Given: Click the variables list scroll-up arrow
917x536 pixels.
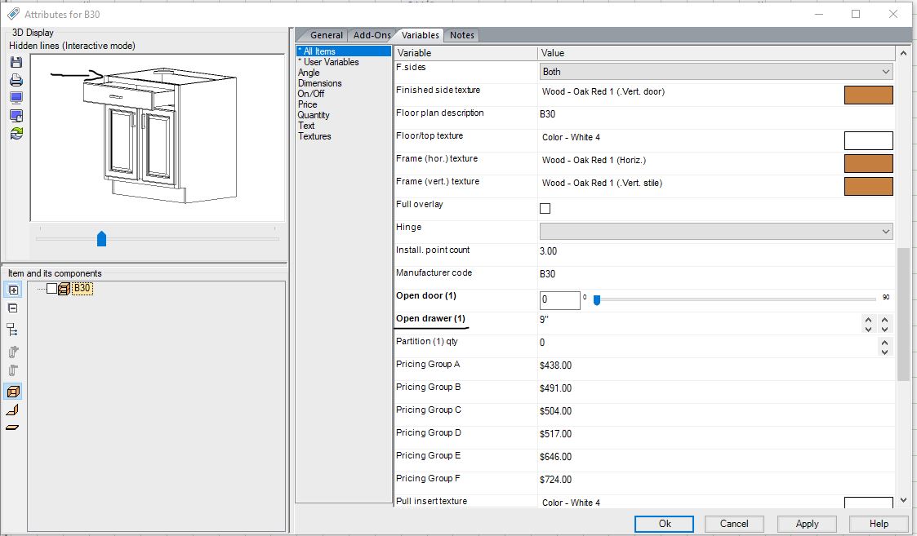Looking at the screenshot, I should (904, 53).
